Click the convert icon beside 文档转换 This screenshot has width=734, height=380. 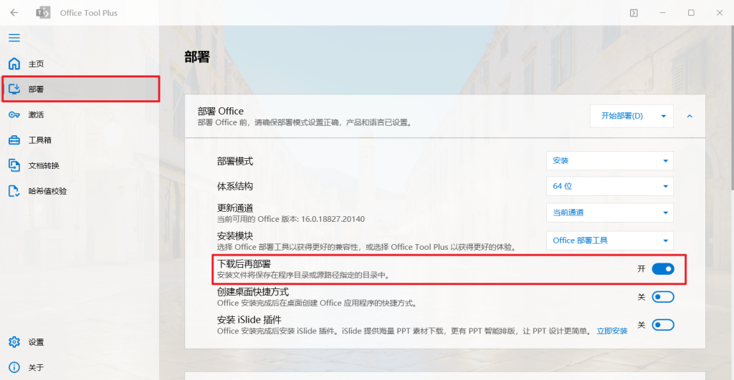(x=14, y=165)
